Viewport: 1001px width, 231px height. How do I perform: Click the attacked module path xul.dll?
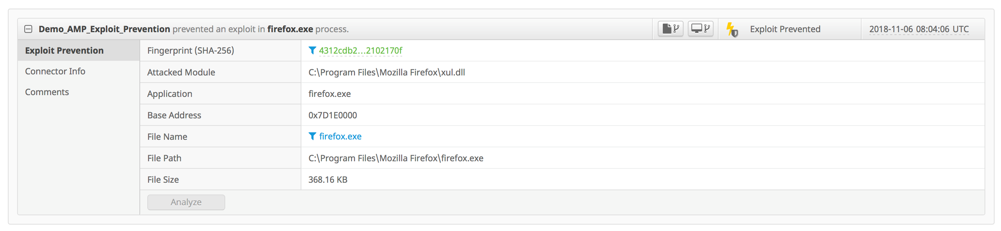[387, 72]
